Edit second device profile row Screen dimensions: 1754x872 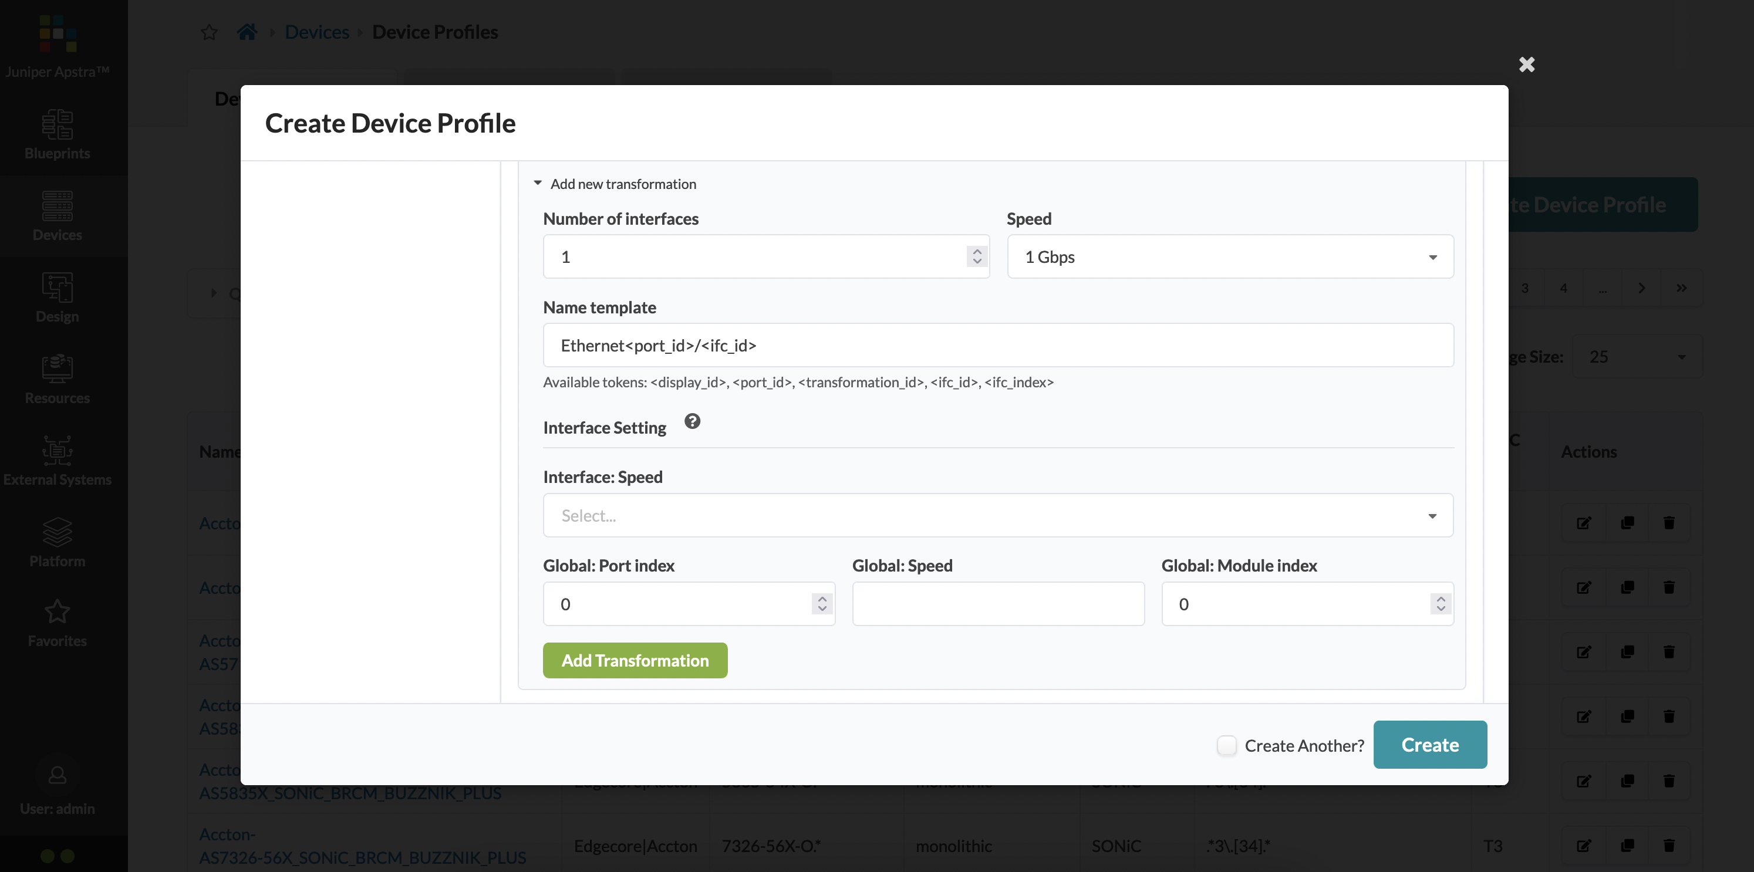[1584, 587]
